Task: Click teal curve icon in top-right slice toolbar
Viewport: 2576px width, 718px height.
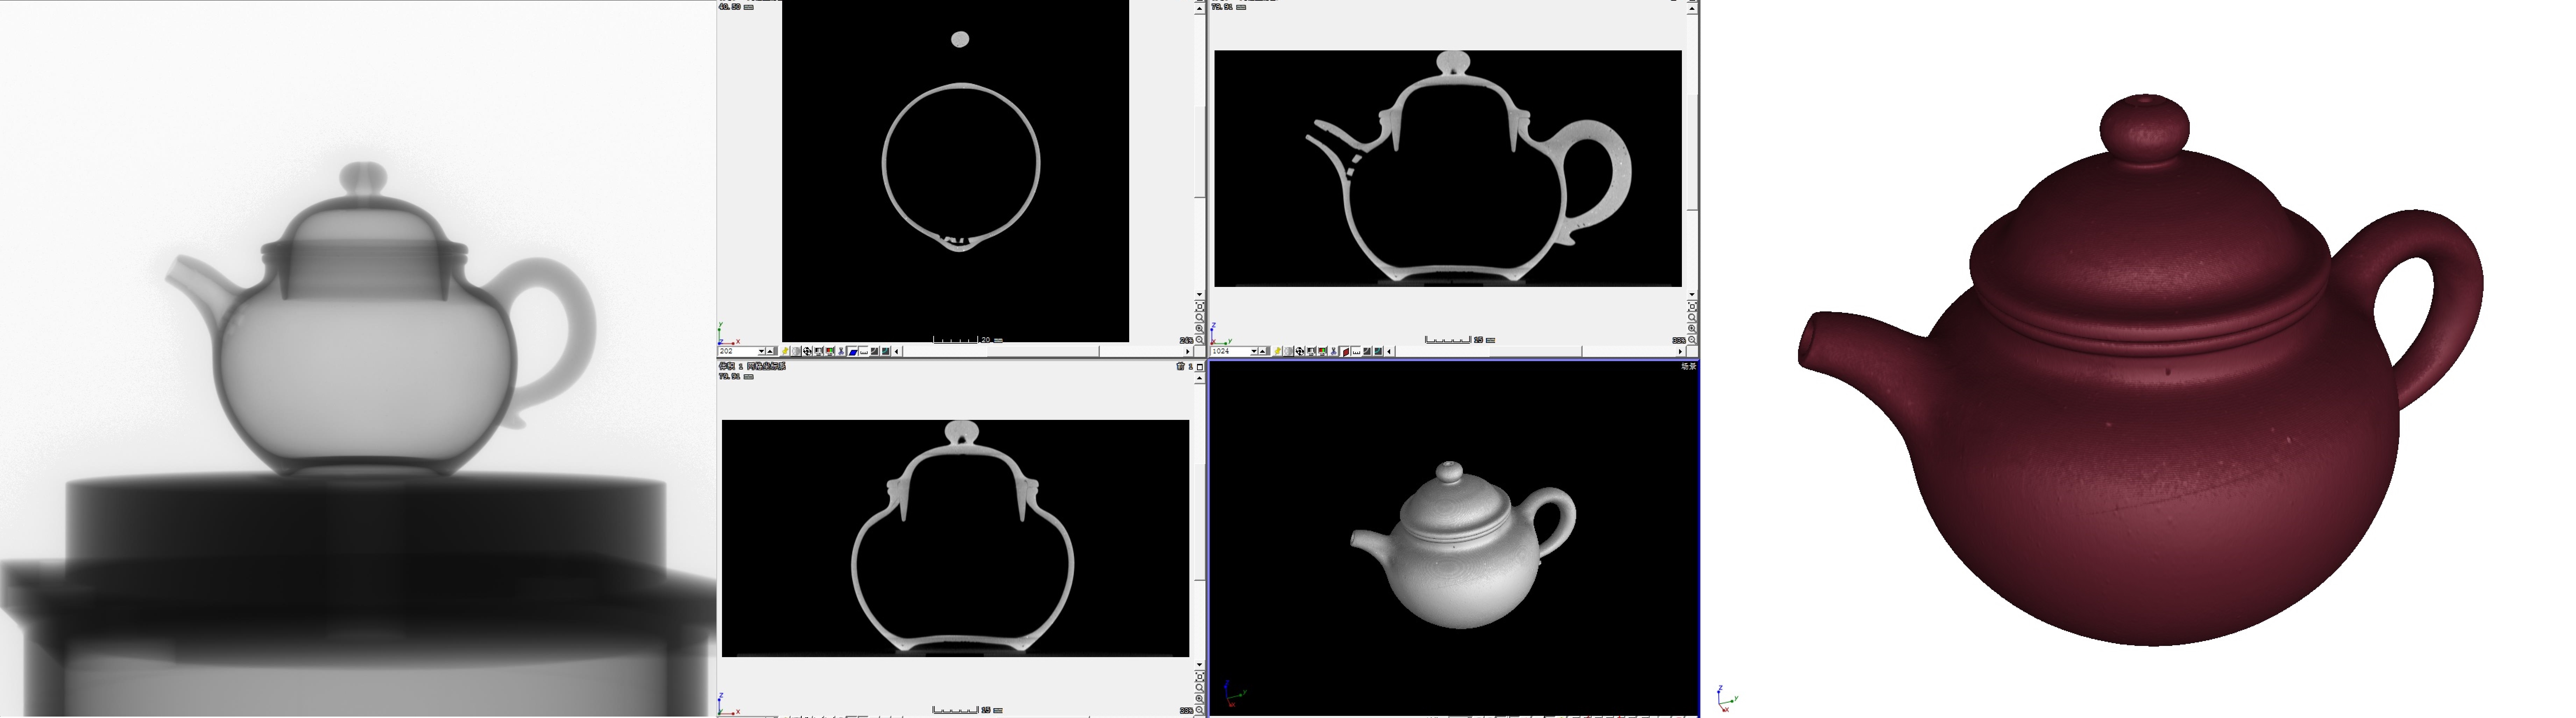Action: point(1378,352)
